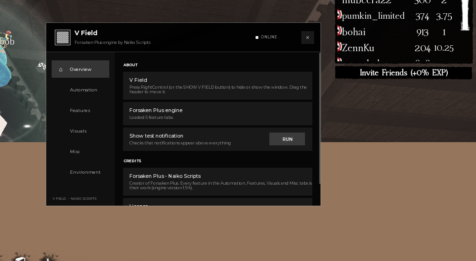Click the home icon beside Overview
476x261 pixels.
click(x=61, y=69)
